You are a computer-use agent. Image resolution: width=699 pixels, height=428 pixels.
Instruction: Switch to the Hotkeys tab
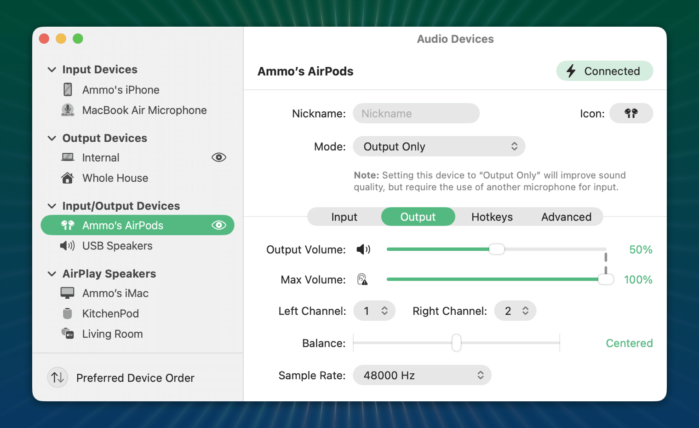[x=492, y=217]
